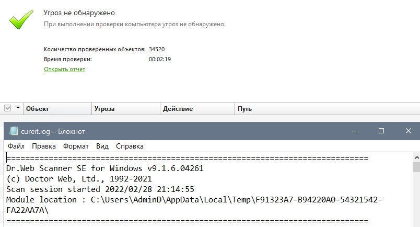
Task: Click the scanned objects count 34520
Action: [157, 49]
